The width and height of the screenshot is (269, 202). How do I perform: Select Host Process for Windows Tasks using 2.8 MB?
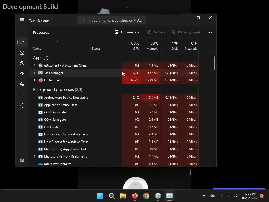[x=114, y=134]
